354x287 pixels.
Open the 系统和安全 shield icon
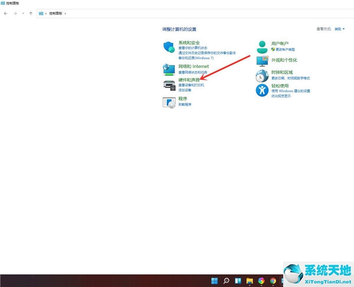169,47
